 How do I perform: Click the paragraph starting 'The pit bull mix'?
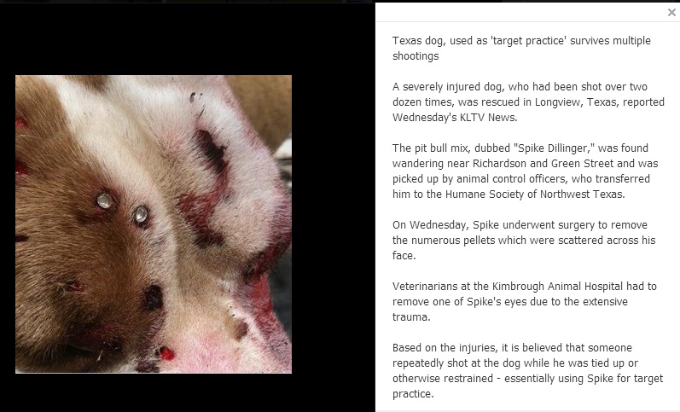point(526,171)
